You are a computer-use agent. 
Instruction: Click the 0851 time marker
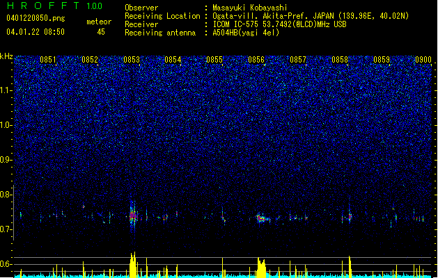(x=48, y=60)
